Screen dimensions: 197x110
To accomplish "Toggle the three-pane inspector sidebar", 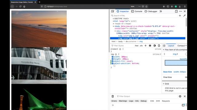I will (164, 46).
